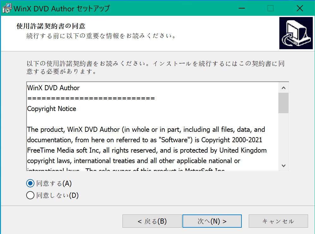Click the line starting 'documentation, from here on'
The width and height of the screenshot is (315, 234).
145,140
